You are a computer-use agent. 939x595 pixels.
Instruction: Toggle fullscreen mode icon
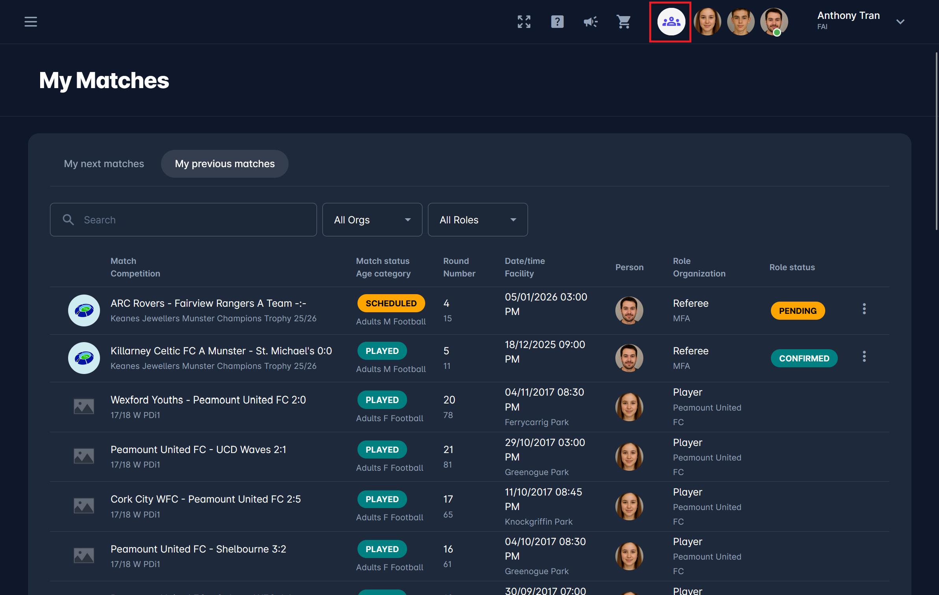click(524, 22)
